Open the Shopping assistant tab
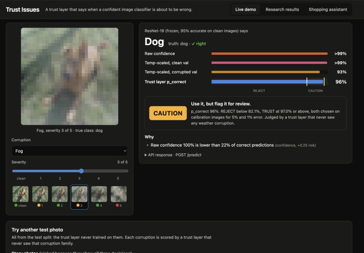This screenshot has height=253, width=364. coord(327,9)
